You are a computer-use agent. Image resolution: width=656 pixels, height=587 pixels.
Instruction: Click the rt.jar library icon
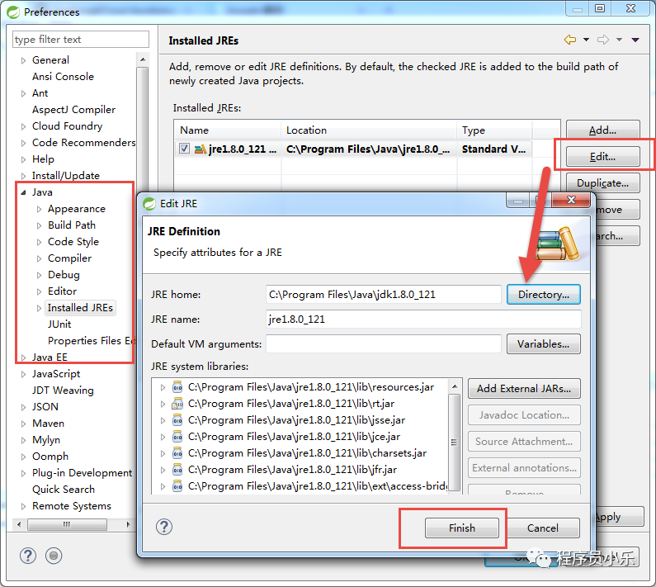(x=177, y=404)
